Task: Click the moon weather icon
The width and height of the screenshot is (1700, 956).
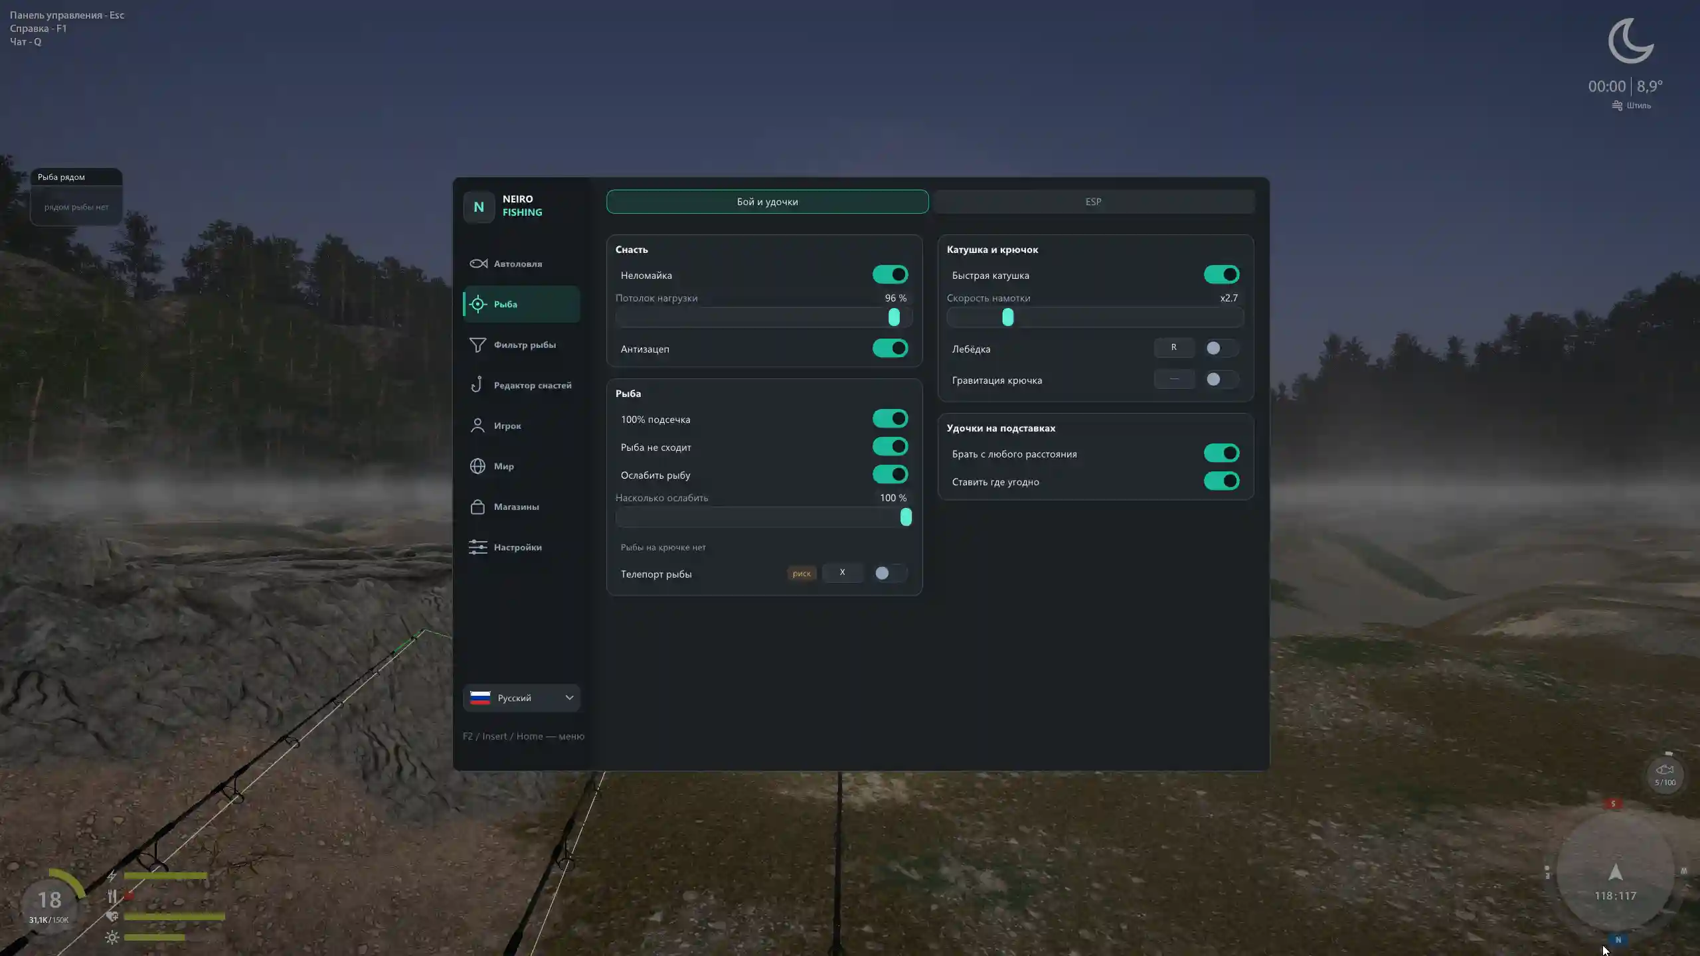Action: 1631,40
